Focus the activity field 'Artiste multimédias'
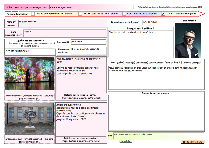The image size is (209, 148). pos(30,51)
